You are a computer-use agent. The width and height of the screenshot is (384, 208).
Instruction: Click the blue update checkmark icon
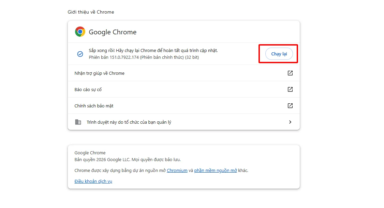coord(80,54)
